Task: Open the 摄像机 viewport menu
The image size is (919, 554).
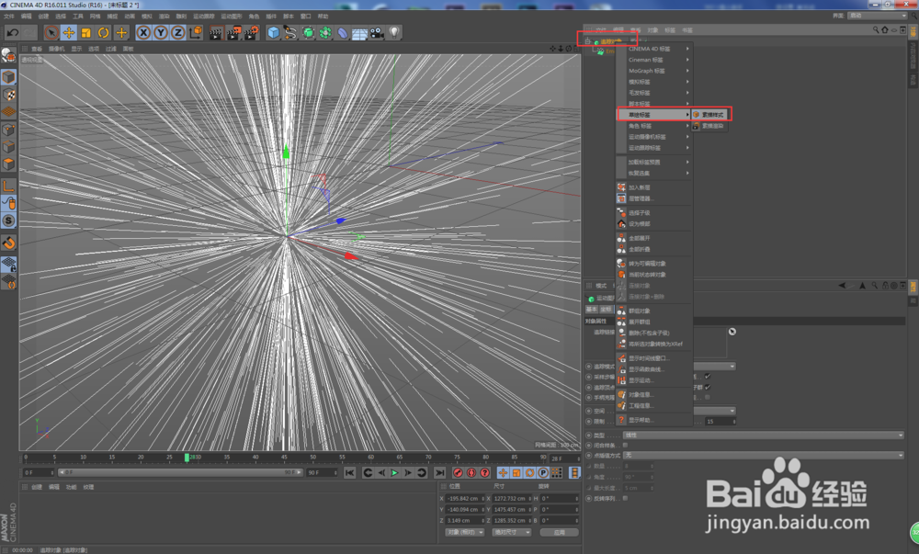Action: pos(56,49)
